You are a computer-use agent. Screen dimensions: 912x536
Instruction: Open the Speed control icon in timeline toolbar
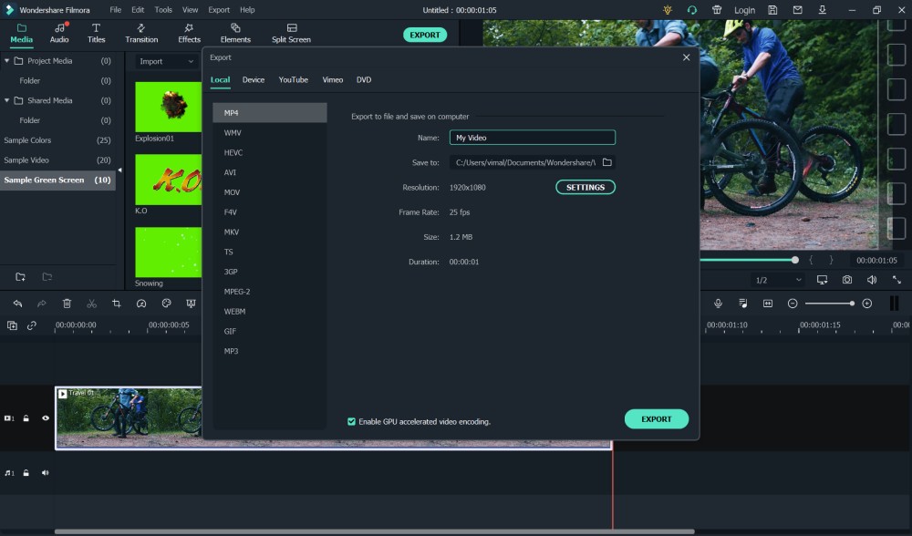(140, 303)
